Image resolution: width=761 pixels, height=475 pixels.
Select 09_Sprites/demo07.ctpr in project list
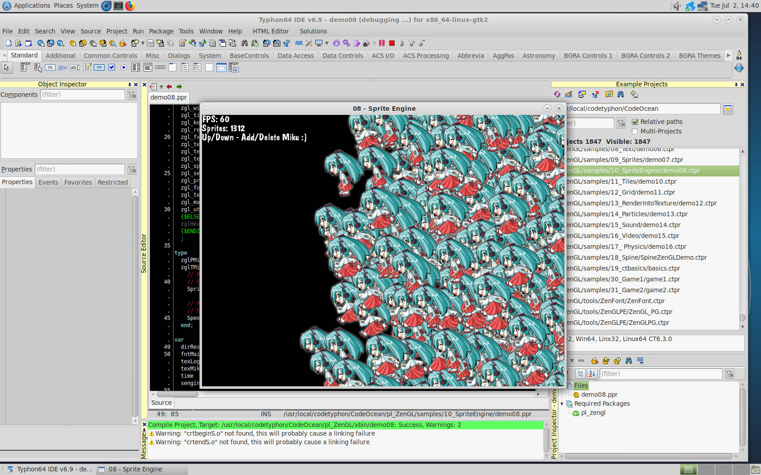[x=652, y=160]
